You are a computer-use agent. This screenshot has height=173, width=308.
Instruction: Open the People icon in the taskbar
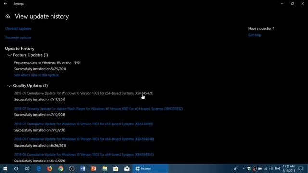tap(235, 169)
